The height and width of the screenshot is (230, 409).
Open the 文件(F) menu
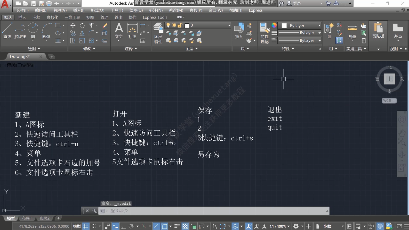22,10
